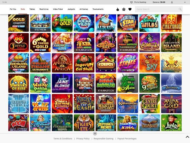Image resolution: width=190 pixels, height=143 pixels.
Task: Open the user account icon
Action: (172, 2)
